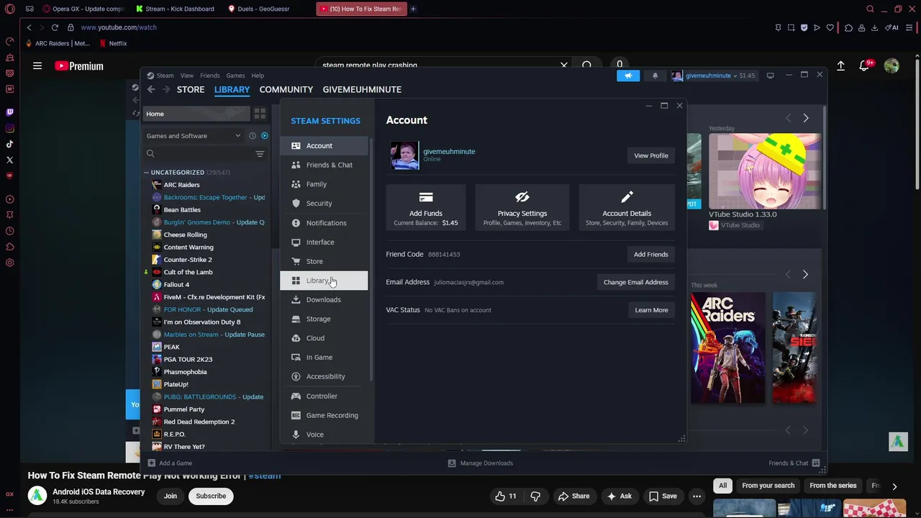Save the YouTube video to playlist
The image size is (921, 518).
click(x=663, y=496)
